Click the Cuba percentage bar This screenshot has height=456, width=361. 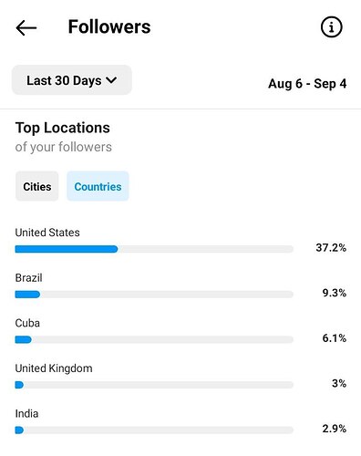point(154,339)
